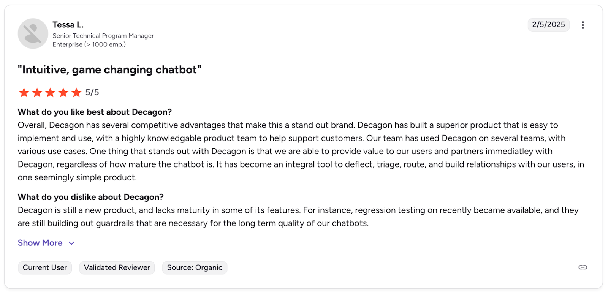Click "What do you like best" heading
The width and height of the screenshot is (608, 294).
click(x=95, y=112)
